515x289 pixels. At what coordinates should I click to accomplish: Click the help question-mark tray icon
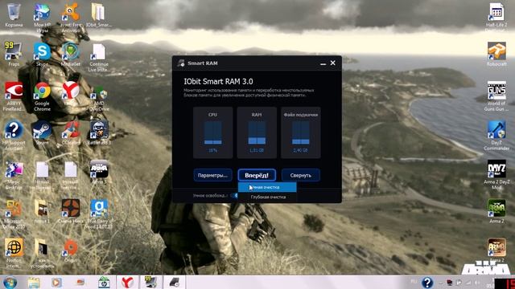pyautogui.click(x=427, y=283)
